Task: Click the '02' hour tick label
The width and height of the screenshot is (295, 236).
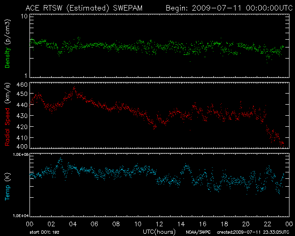Action: point(51,224)
